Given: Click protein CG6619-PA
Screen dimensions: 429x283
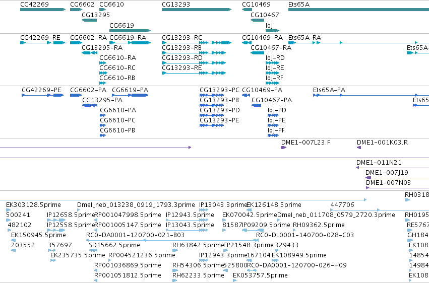Looking at the screenshot, I should (x=130, y=90).
